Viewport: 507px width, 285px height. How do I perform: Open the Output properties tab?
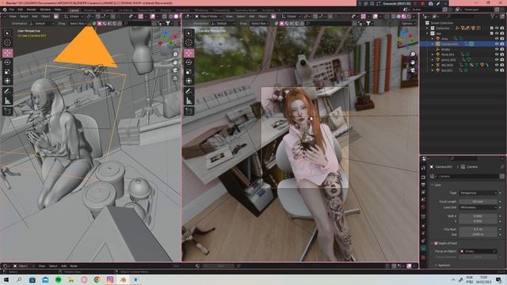pyautogui.click(x=423, y=184)
